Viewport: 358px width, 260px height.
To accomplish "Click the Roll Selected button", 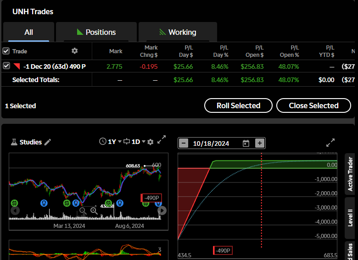I will 238,105.
